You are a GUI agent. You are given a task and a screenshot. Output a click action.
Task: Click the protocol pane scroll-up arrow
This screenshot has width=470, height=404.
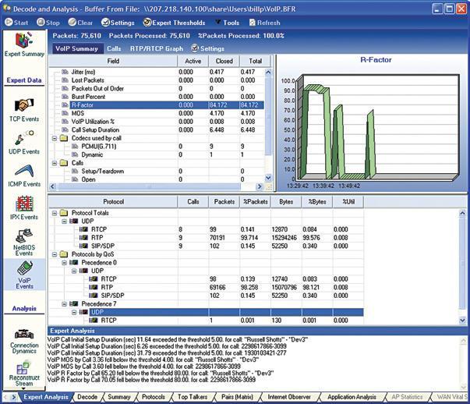click(x=462, y=213)
